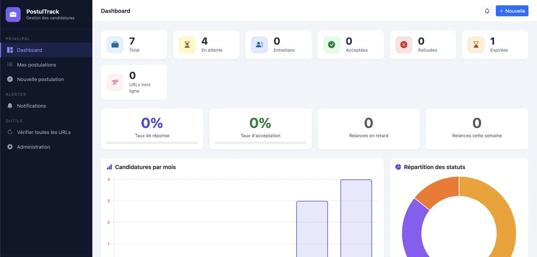Click the En attente count 4

tap(205, 41)
